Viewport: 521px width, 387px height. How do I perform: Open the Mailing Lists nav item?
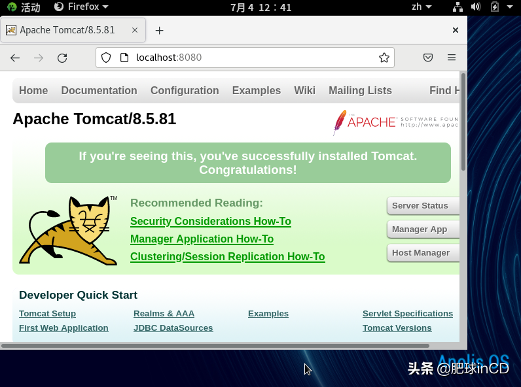(360, 91)
